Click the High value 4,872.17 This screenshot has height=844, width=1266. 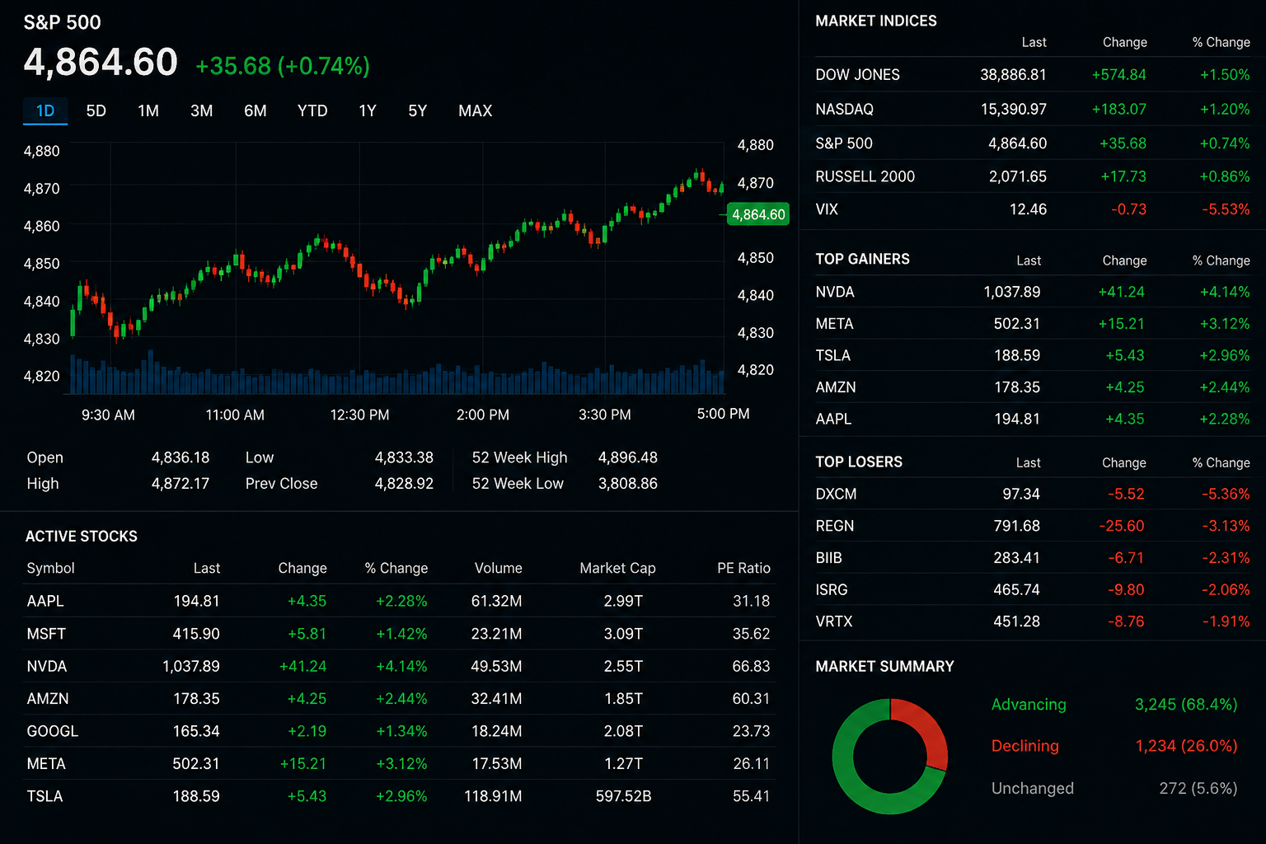coord(181,483)
